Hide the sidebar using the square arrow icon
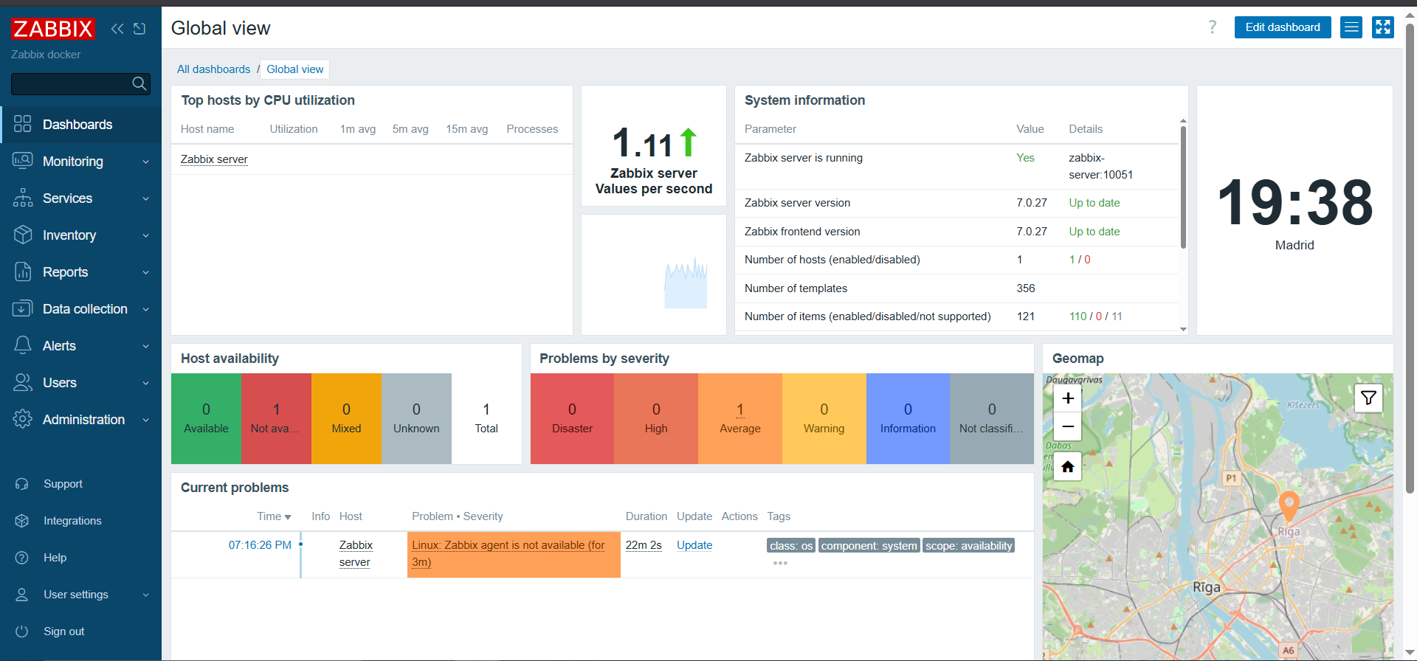1417x661 pixels. pyautogui.click(x=139, y=29)
